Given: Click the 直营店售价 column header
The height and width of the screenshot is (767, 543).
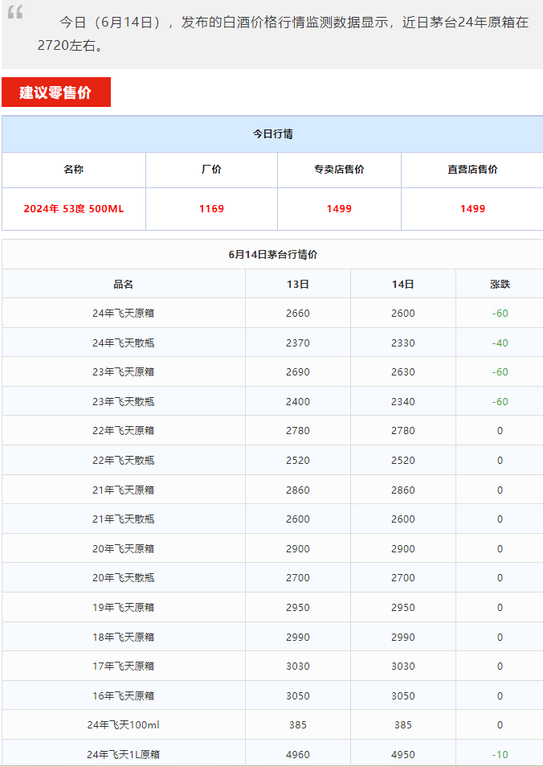Looking at the screenshot, I should (472, 170).
